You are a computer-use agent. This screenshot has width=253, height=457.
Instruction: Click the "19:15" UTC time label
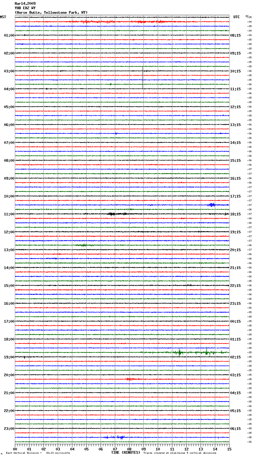[x=235, y=232]
